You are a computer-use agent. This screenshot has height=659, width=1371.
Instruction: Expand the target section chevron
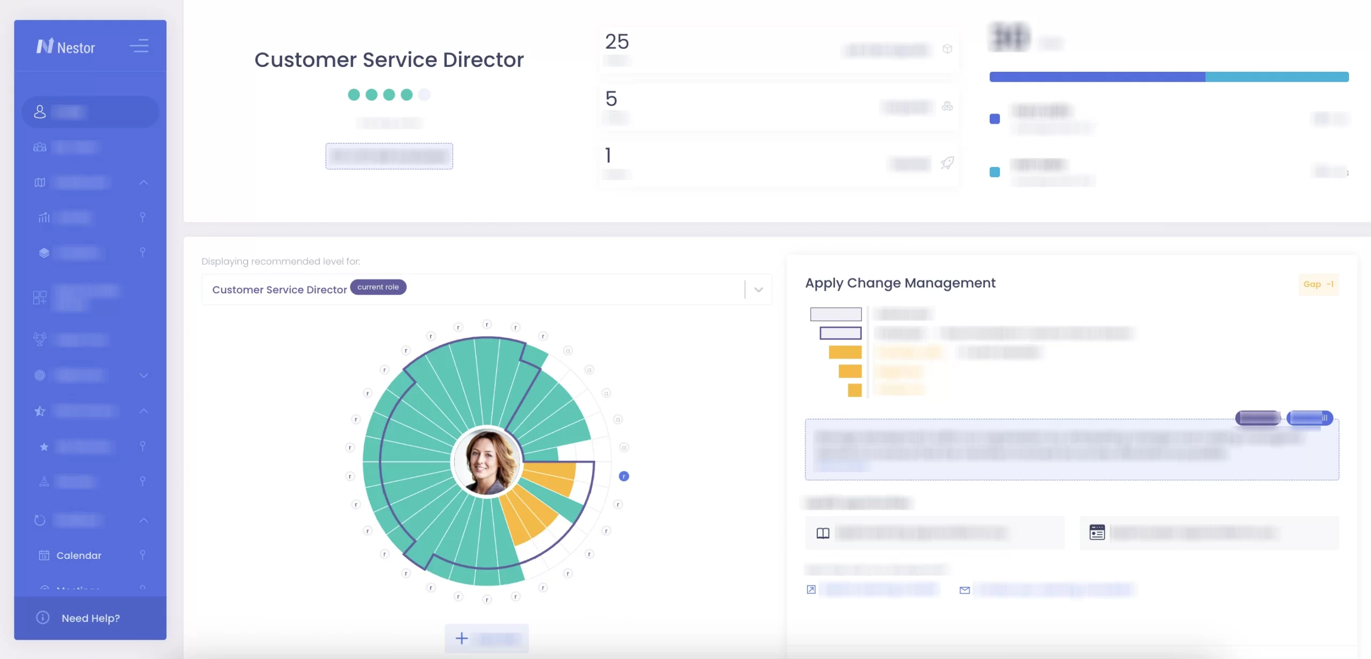[144, 375]
